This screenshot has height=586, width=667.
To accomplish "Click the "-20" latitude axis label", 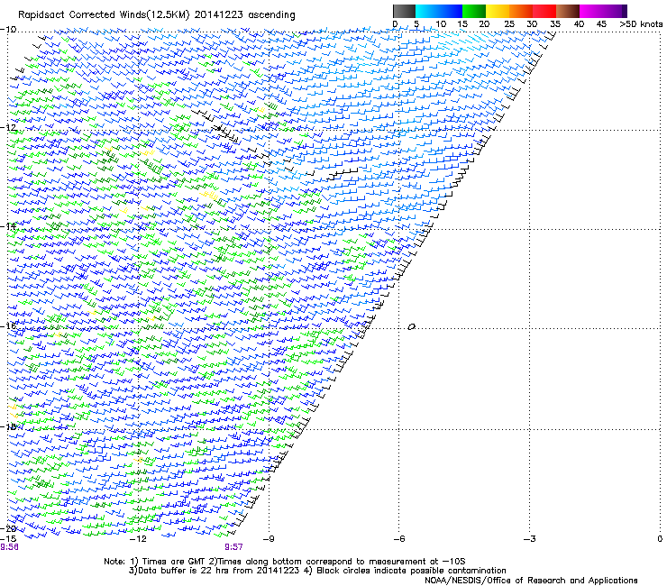I will [x=8, y=528].
